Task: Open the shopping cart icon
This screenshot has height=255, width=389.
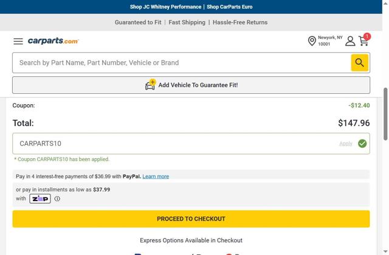Action: click(363, 41)
